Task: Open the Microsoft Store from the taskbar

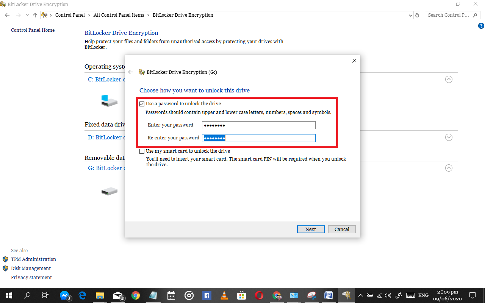Action: tap(242, 295)
